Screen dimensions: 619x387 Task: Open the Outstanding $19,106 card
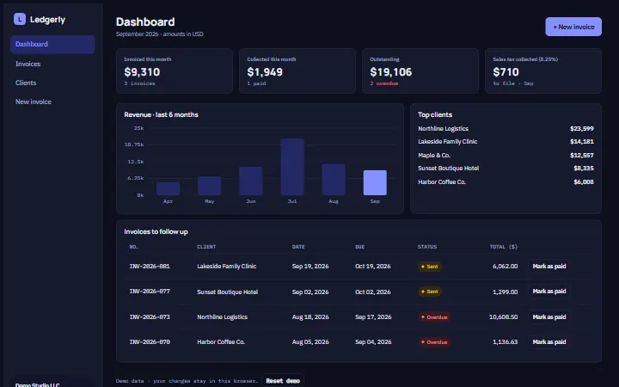[420, 71]
